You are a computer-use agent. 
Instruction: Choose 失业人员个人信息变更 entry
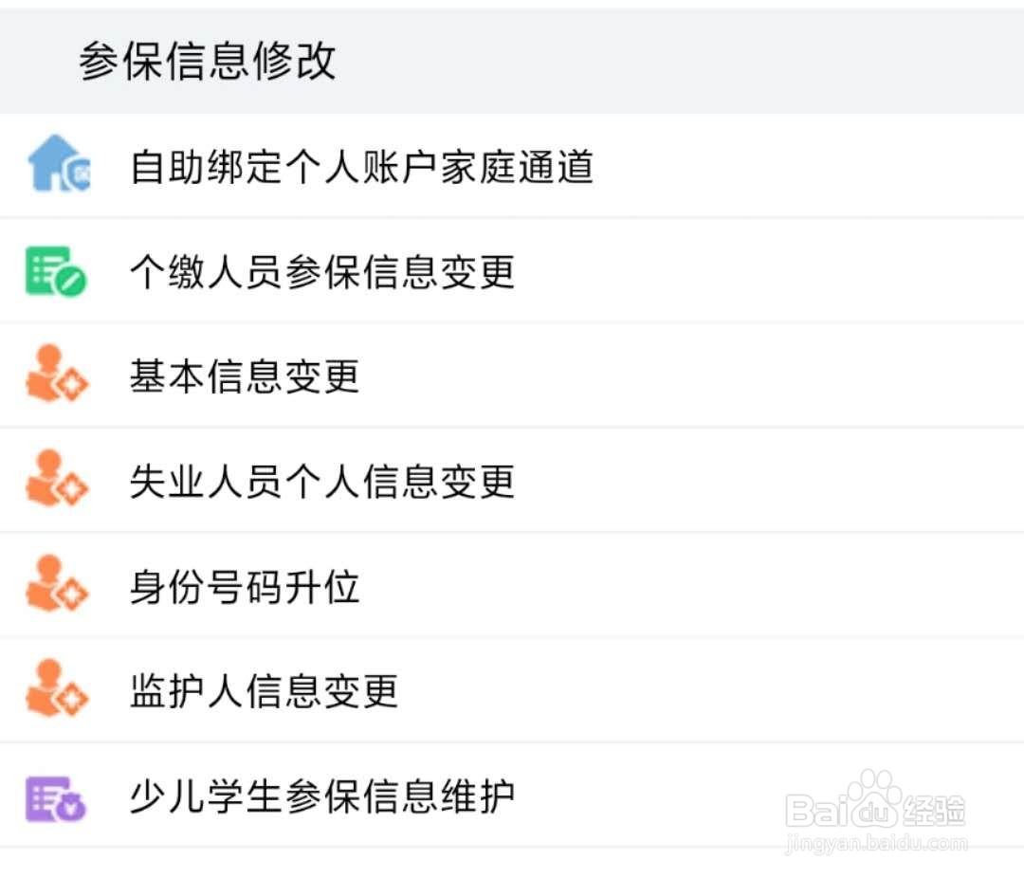click(x=322, y=482)
